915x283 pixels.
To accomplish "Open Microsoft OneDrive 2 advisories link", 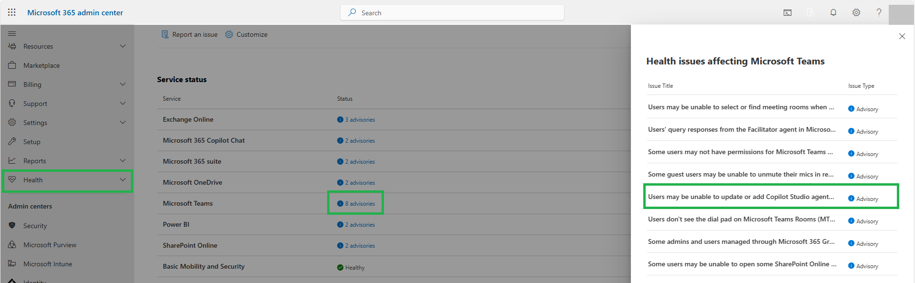I will click(x=360, y=183).
